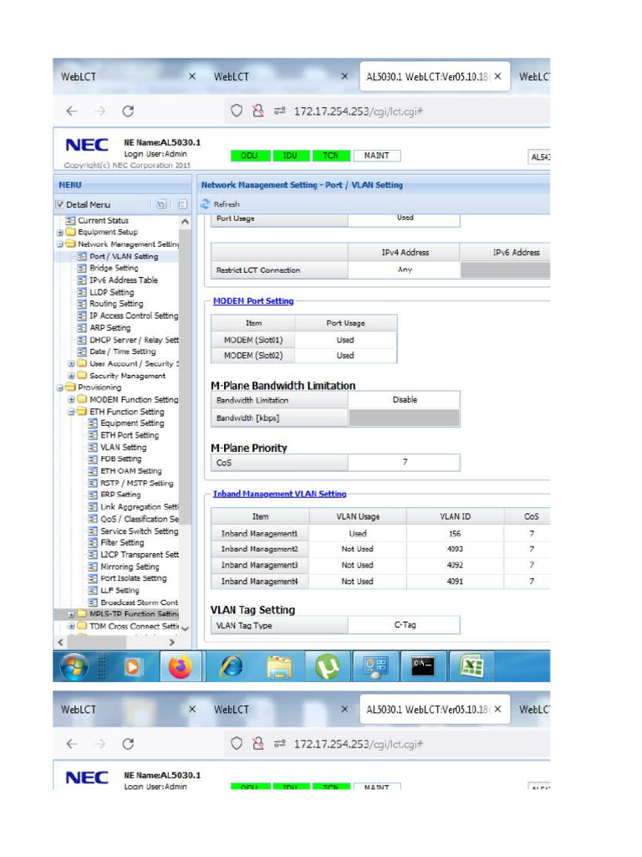The image size is (642, 857).
Task: Toggle the Detail Menu checkbox
Action: [59, 204]
